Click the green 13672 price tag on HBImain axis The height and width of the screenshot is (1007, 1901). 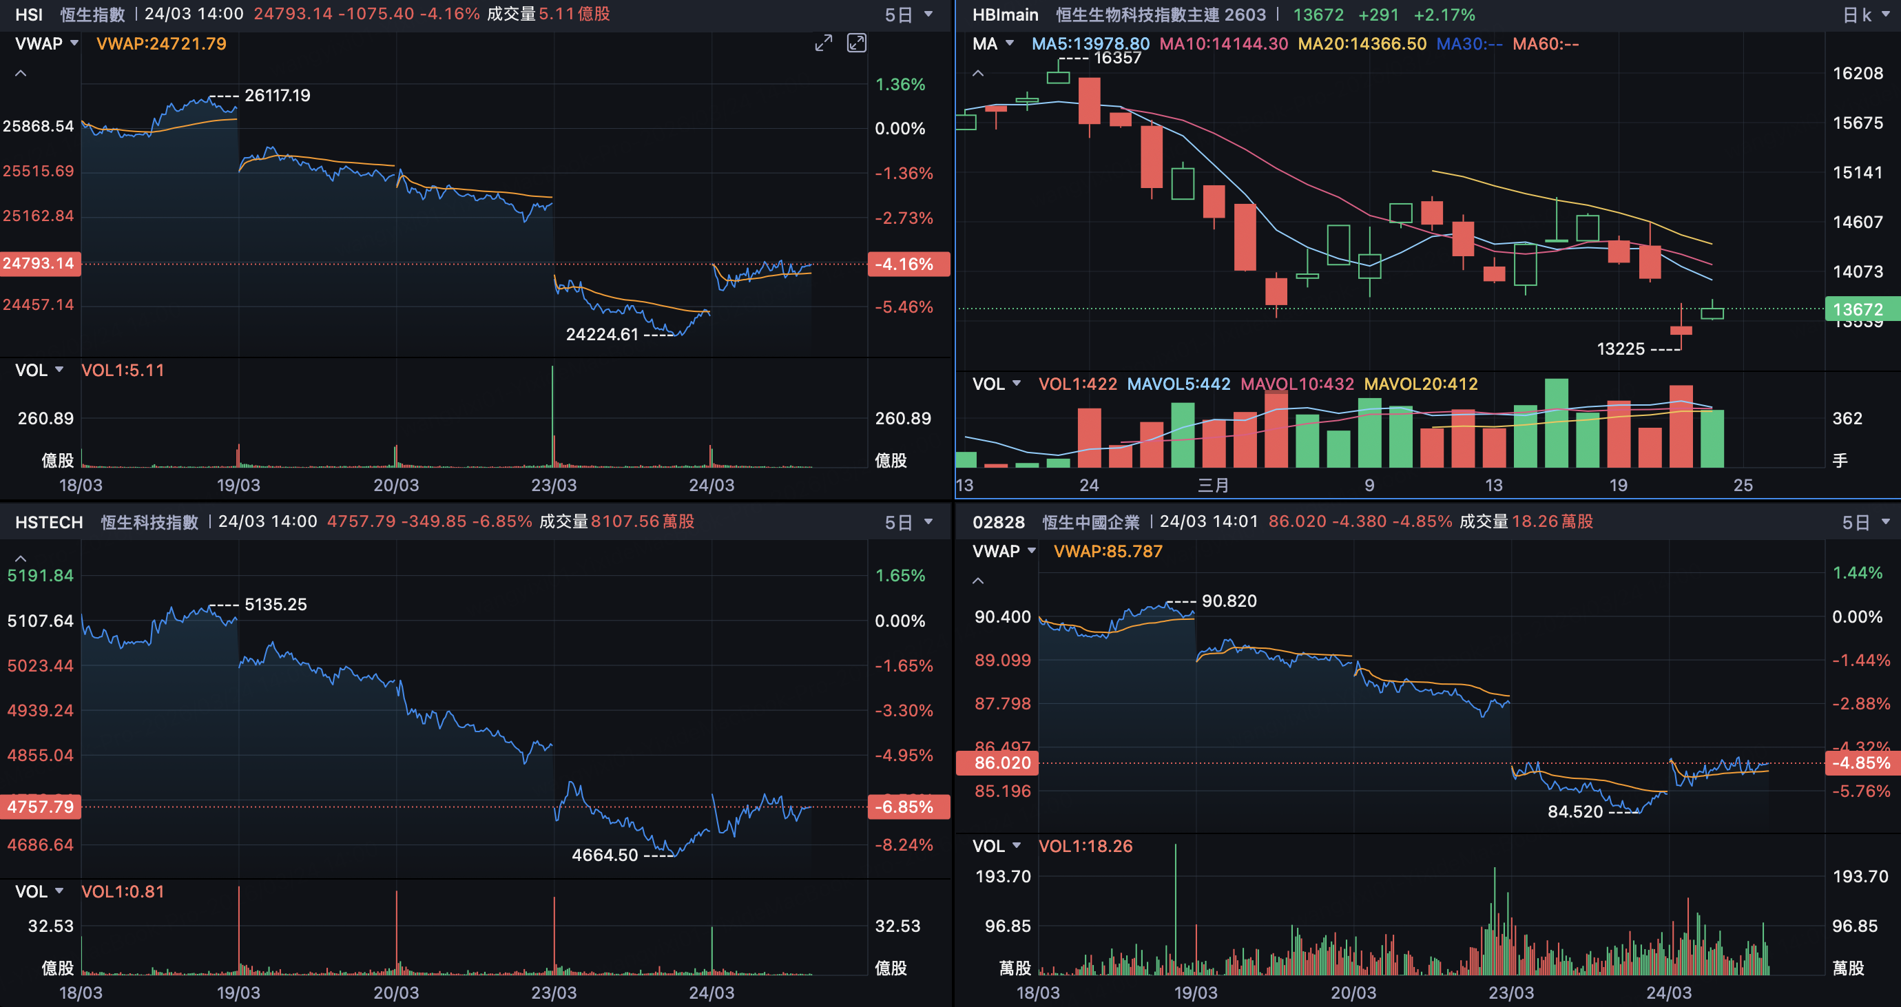1858,309
